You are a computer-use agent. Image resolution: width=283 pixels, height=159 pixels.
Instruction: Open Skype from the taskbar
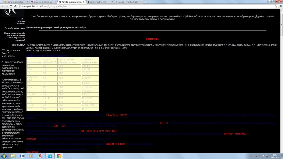pos(50,156)
